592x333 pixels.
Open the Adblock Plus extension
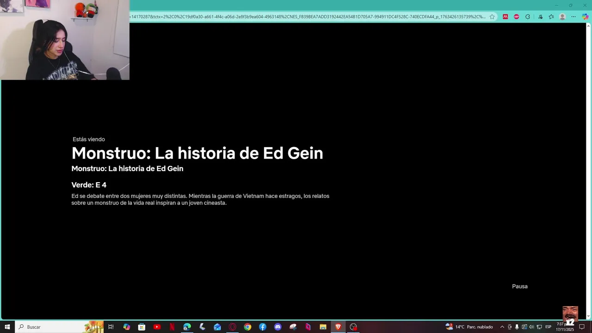point(517,17)
